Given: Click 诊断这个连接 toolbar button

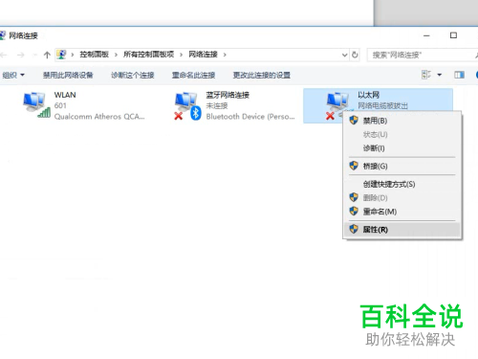Looking at the screenshot, I should click(133, 75).
